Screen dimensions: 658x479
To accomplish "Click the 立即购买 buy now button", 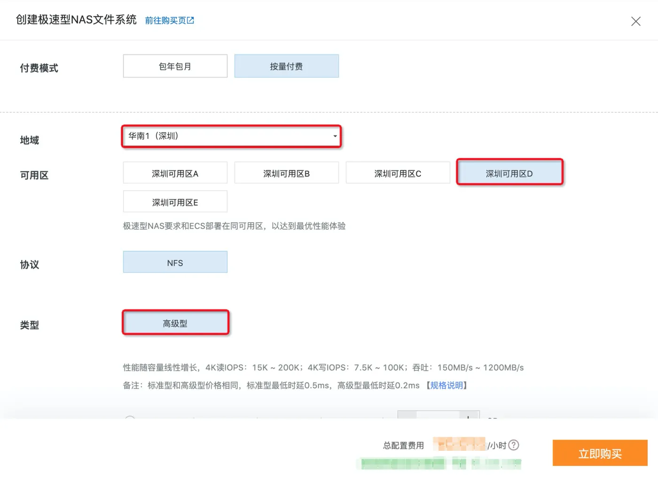I will (x=600, y=453).
